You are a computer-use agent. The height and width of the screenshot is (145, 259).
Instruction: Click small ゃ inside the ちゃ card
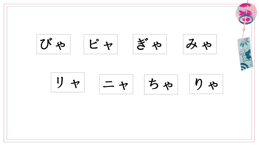(x=168, y=85)
